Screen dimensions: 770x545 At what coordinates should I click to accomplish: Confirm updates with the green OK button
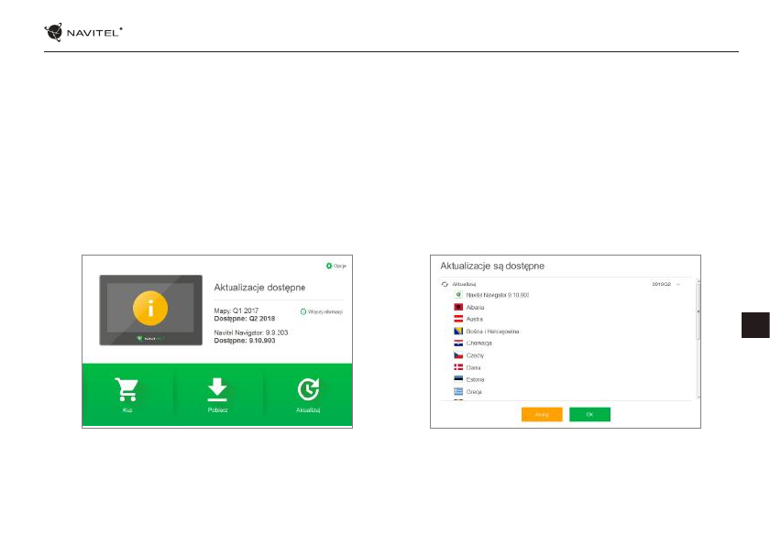(589, 415)
